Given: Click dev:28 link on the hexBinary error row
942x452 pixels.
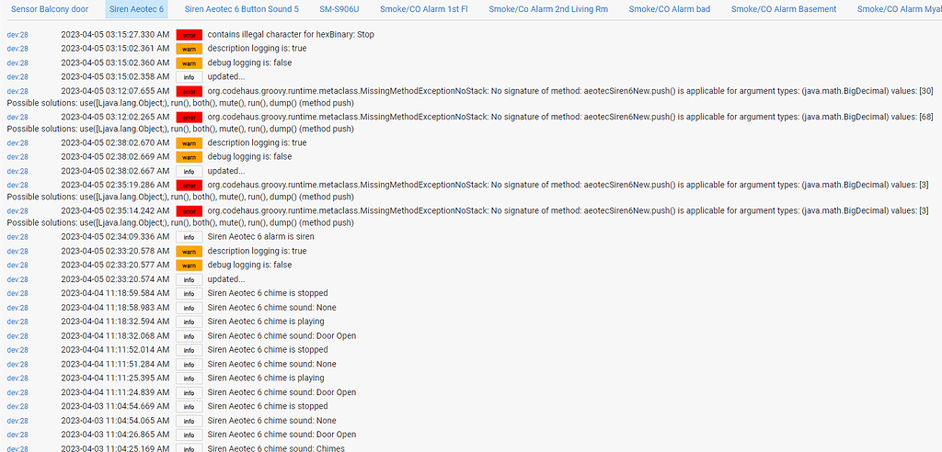Looking at the screenshot, I should [x=17, y=35].
